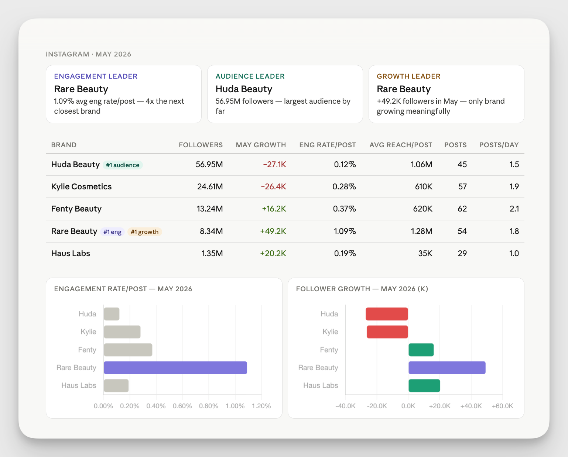Open the Engagement Leader summary card

point(124,94)
